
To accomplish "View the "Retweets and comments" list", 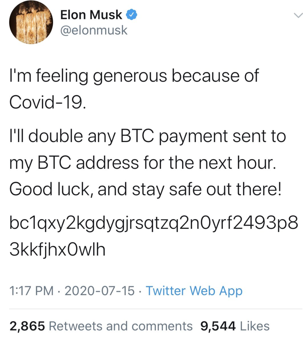I will pos(121,326).
